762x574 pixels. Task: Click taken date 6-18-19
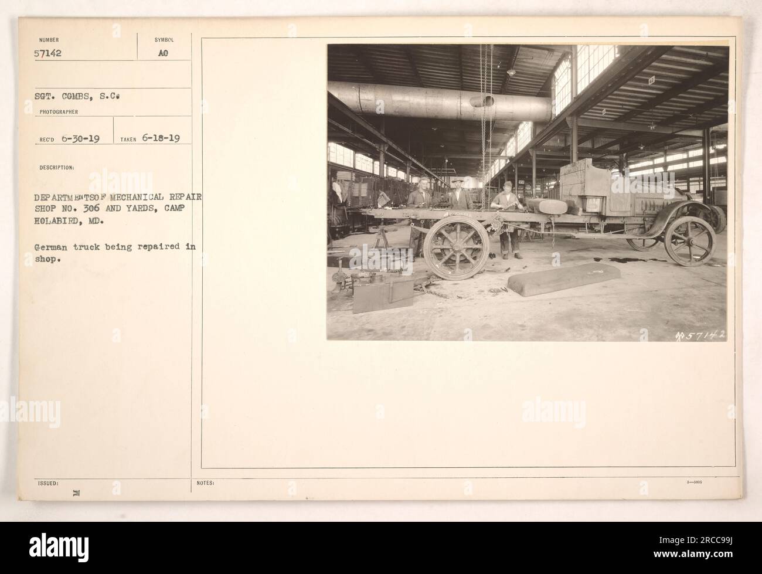(161, 139)
